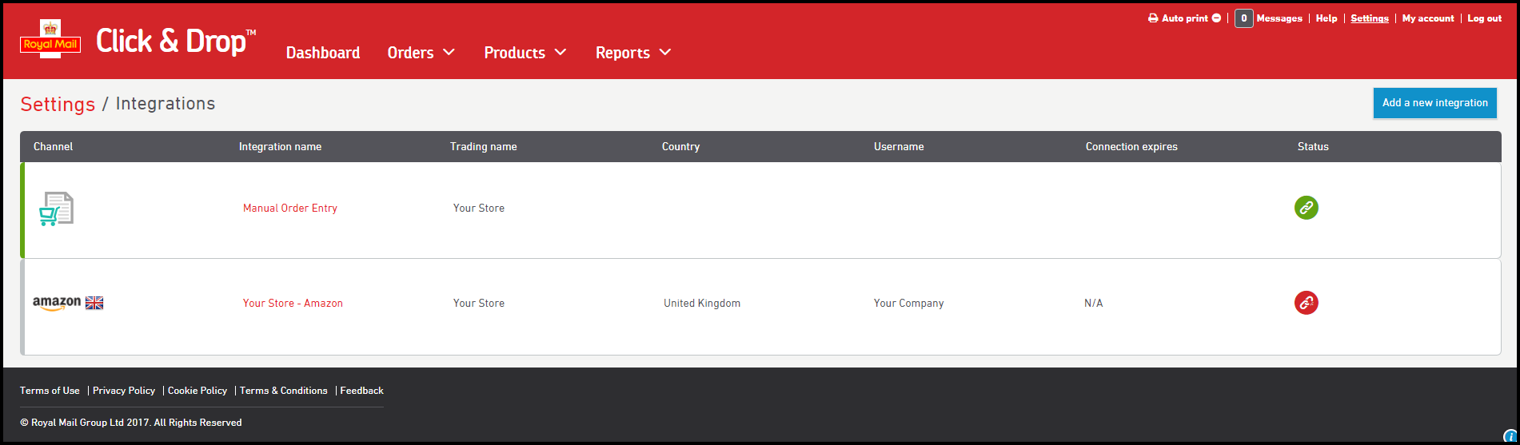Click the printer icon beside Auto print
Screen dimensions: 1520x445
[1153, 18]
